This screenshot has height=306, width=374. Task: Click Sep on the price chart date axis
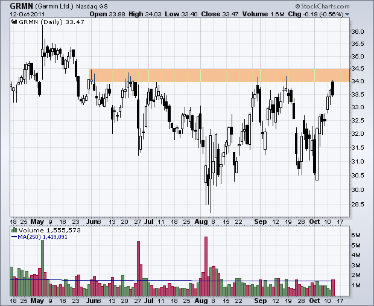261,222
